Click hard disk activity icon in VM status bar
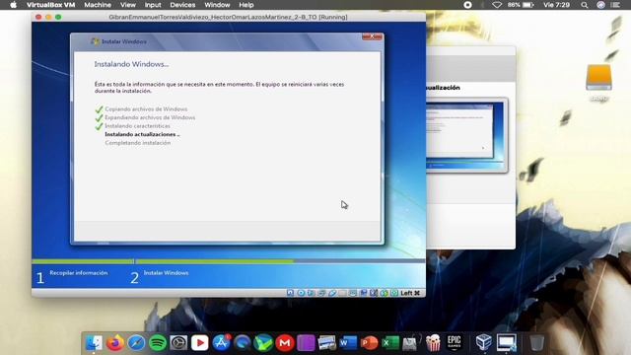 (x=290, y=293)
